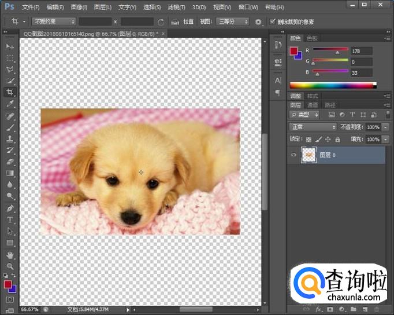
Task: Open the 正常 blend mode dropdown
Action: tap(313, 127)
